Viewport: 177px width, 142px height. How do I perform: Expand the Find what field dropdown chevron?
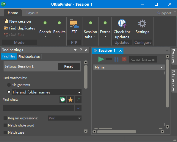(x=78, y=108)
